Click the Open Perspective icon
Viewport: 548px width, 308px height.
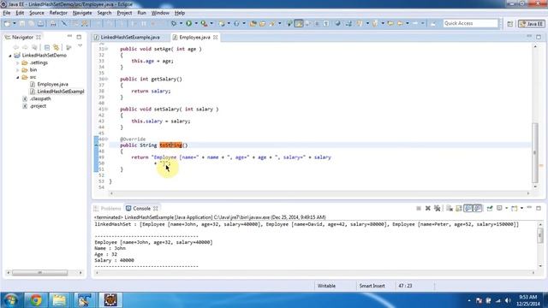510,24
